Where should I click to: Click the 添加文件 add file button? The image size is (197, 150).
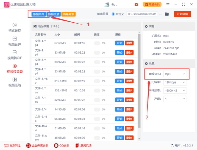(x=38, y=14)
